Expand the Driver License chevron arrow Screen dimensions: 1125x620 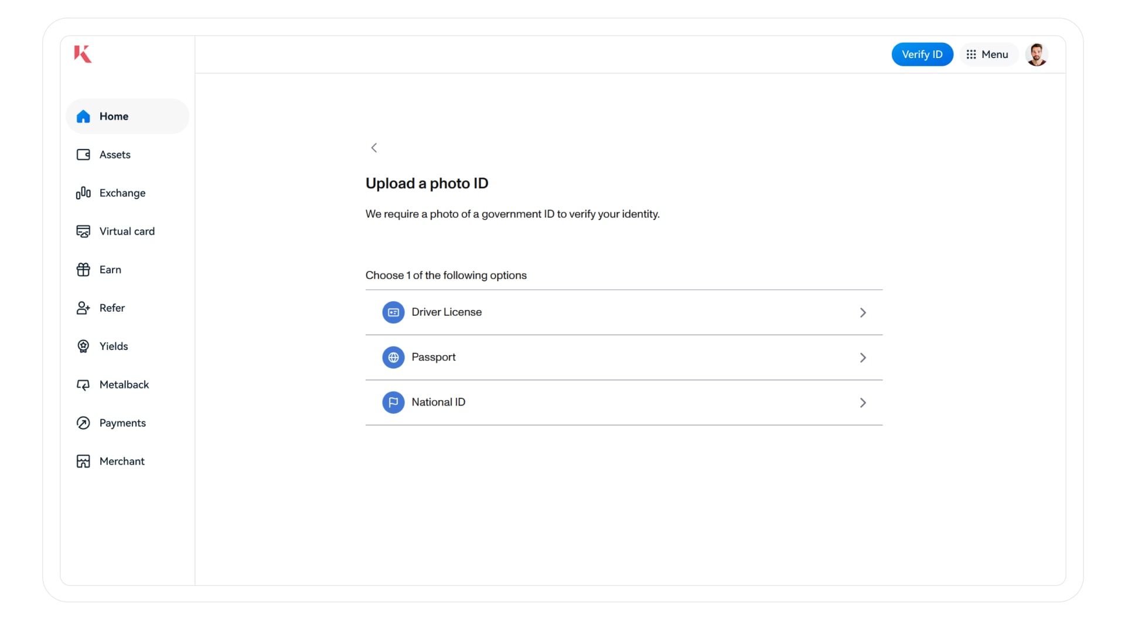pyautogui.click(x=862, y=312)
